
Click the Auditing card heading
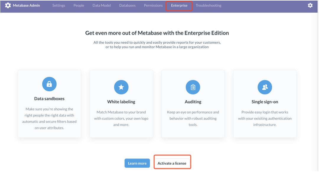click(193, 102)
